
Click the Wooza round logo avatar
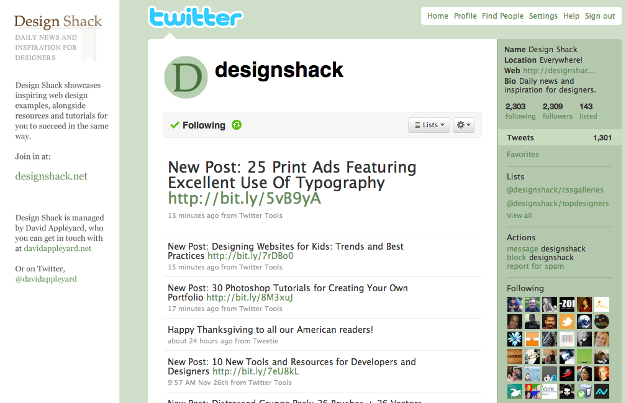[x=602, y=322]
